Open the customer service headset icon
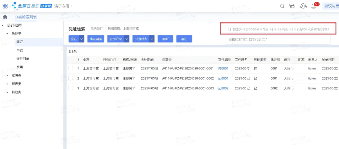Viewport: 339px width, 149px height. pos(303,6)
